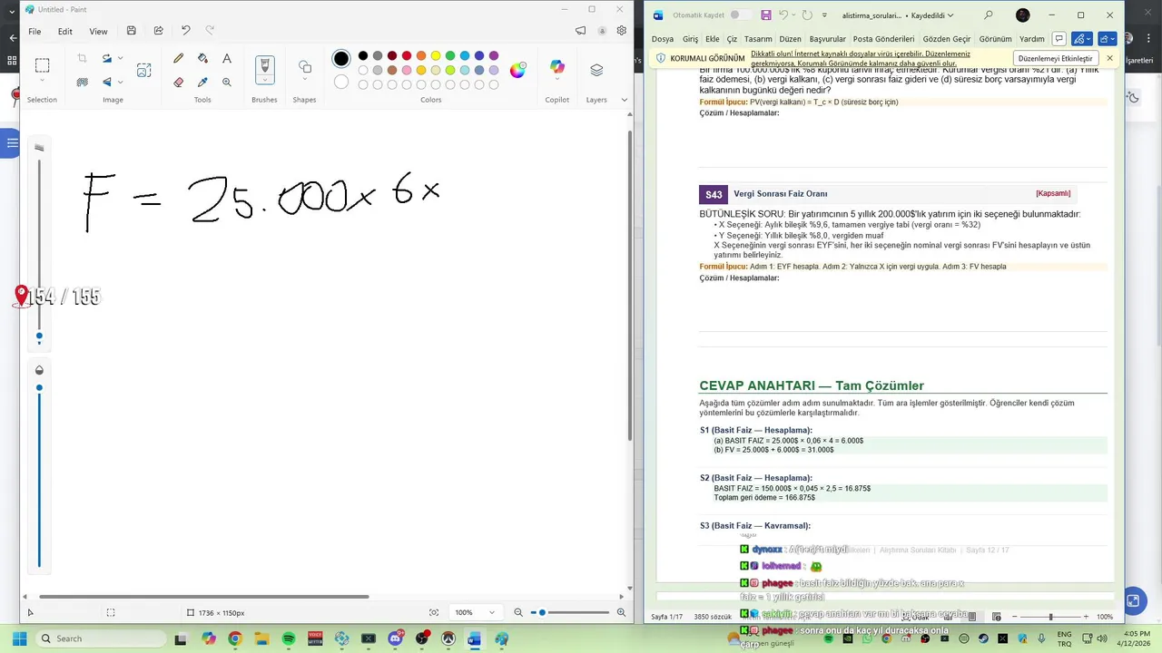Select the Color picker eyedropper tool
1162x653 pixels.
(202, 82)
